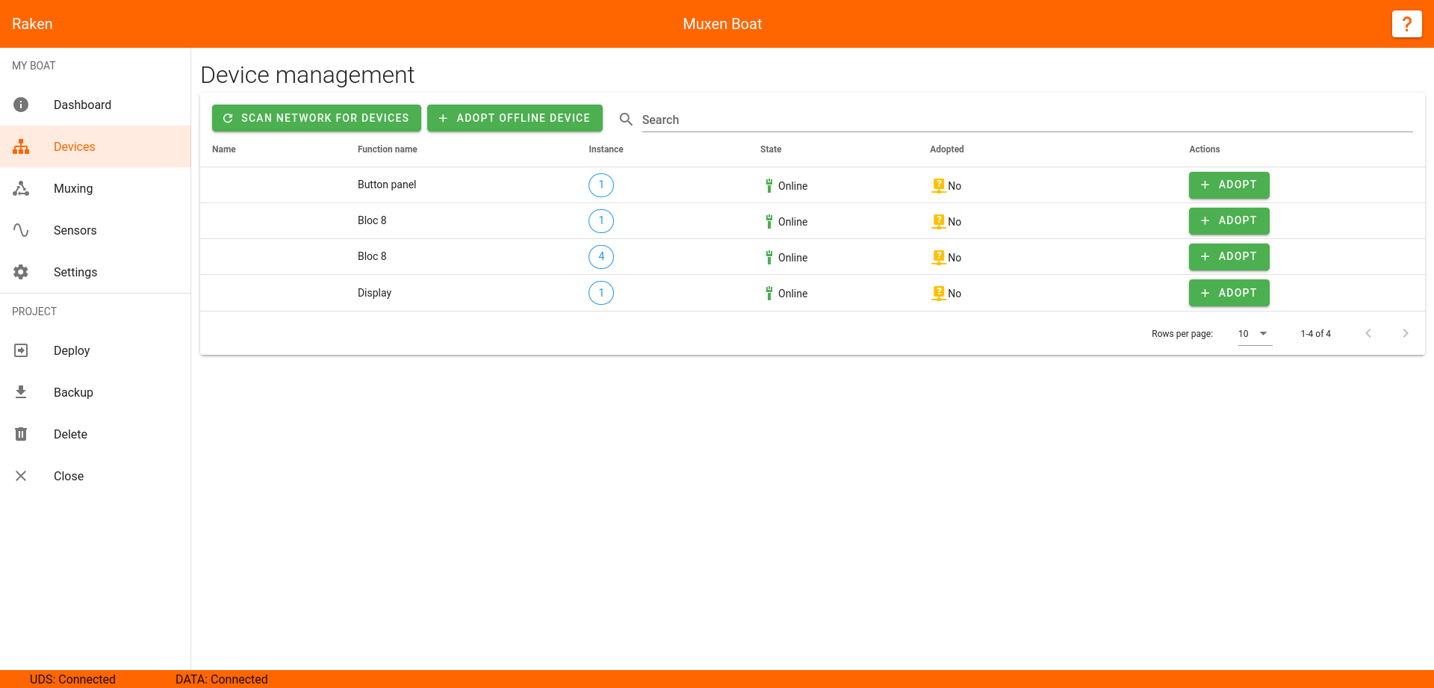The image size is (1434, 688).
Task: Sort by the Instance column header
Action: [606, 149]
